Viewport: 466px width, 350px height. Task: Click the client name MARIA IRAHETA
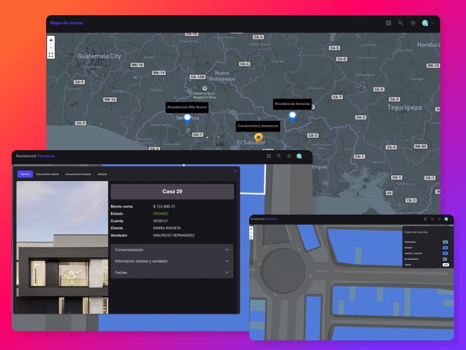pos(167,228)
